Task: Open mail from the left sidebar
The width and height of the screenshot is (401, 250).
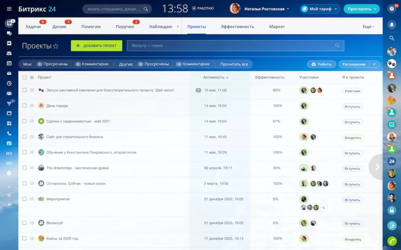Action: [x=9, y=73]
